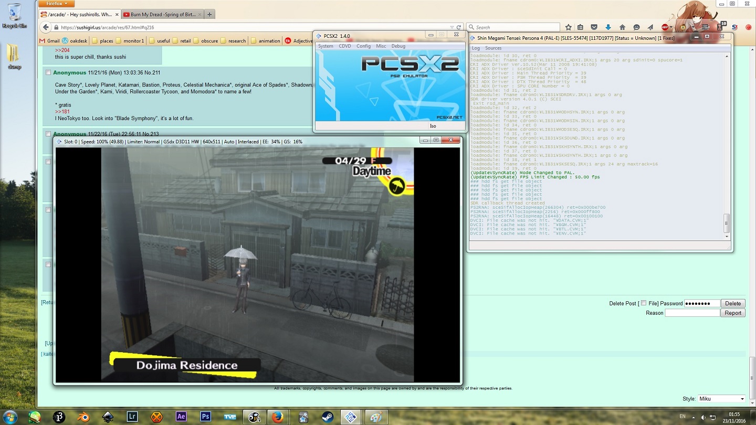Open the Config menu in PCSX2
The height and width of the screenshot is (425, 756).
[x=363, y=46]
